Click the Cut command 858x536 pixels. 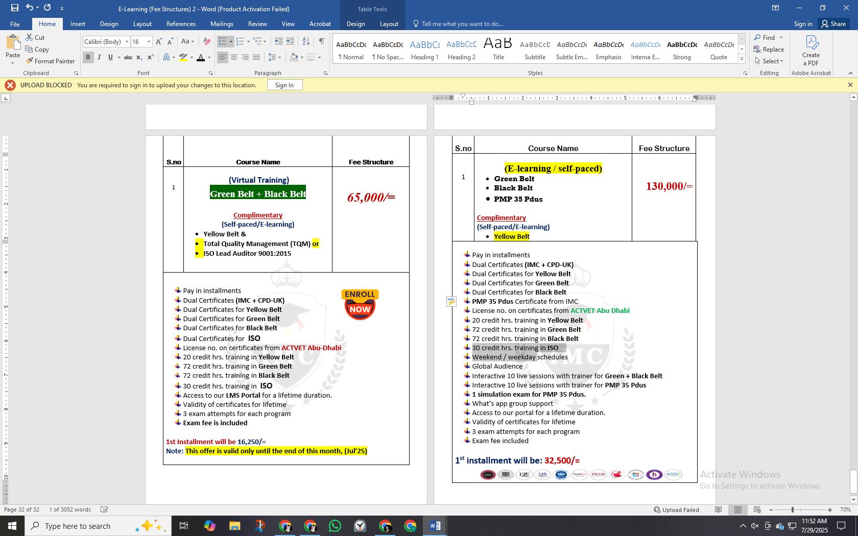click(35, 37)
